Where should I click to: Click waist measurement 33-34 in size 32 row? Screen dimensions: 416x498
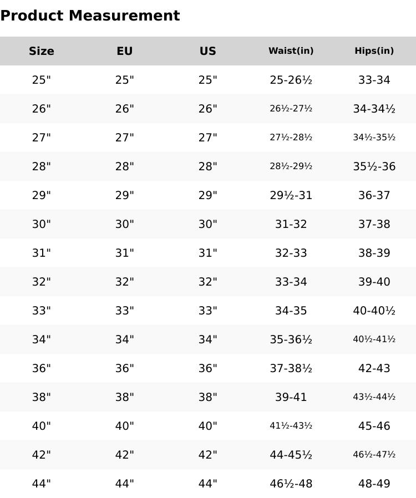pyautogui.click(x=291, y=282)
